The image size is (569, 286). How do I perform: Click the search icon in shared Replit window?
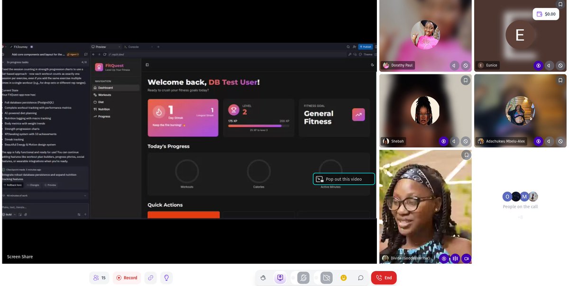pyautogui.click(x=348, y=47)
